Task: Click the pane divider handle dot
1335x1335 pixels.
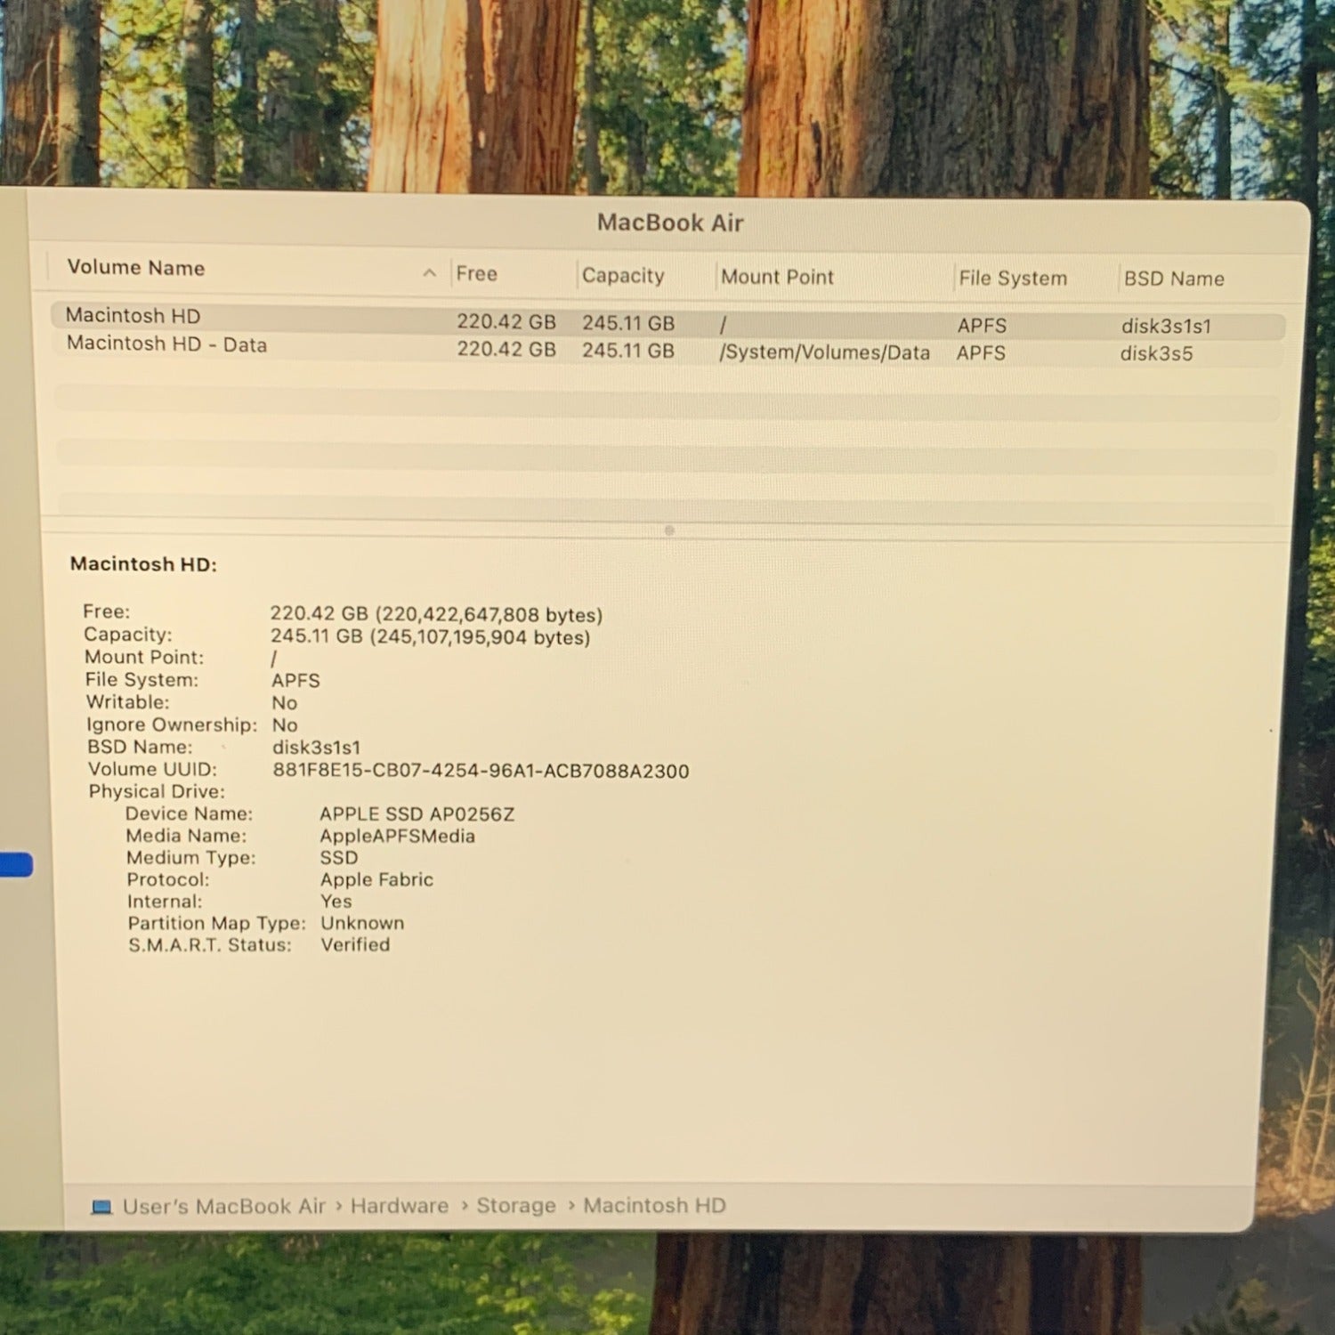Action: pos(669,530)
